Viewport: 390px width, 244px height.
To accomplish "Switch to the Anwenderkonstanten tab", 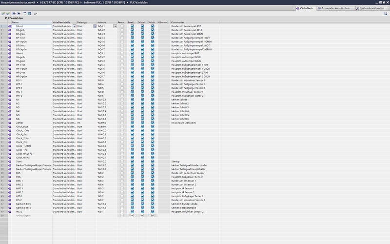I will [335, 8].
